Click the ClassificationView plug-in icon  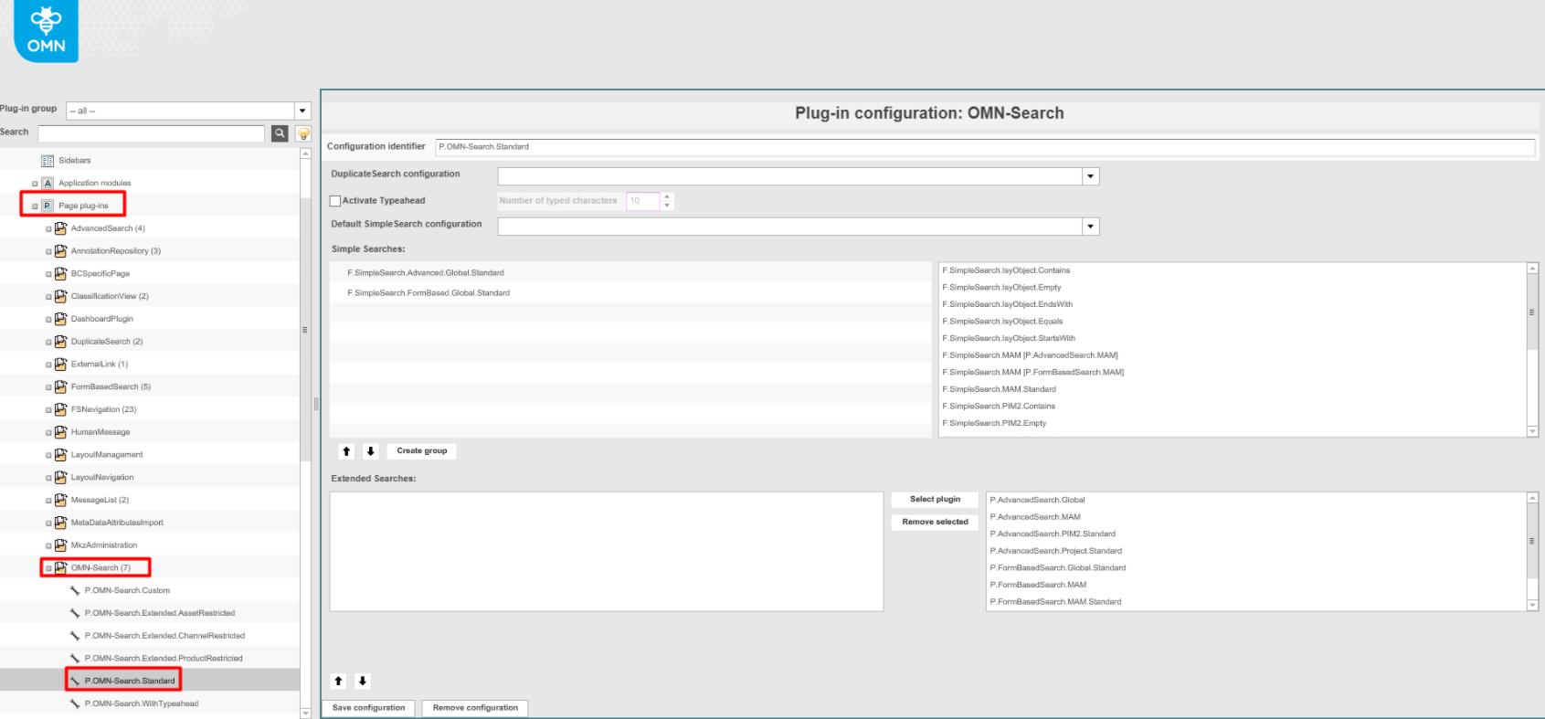coord(60,296)
